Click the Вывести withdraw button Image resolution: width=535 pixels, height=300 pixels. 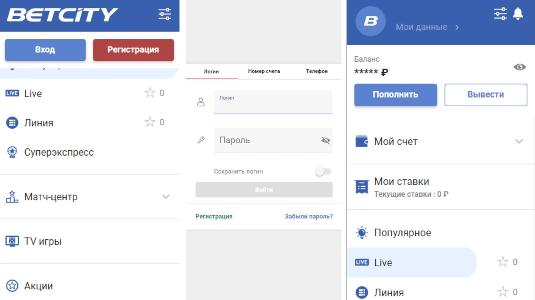[x=486, y=95]
